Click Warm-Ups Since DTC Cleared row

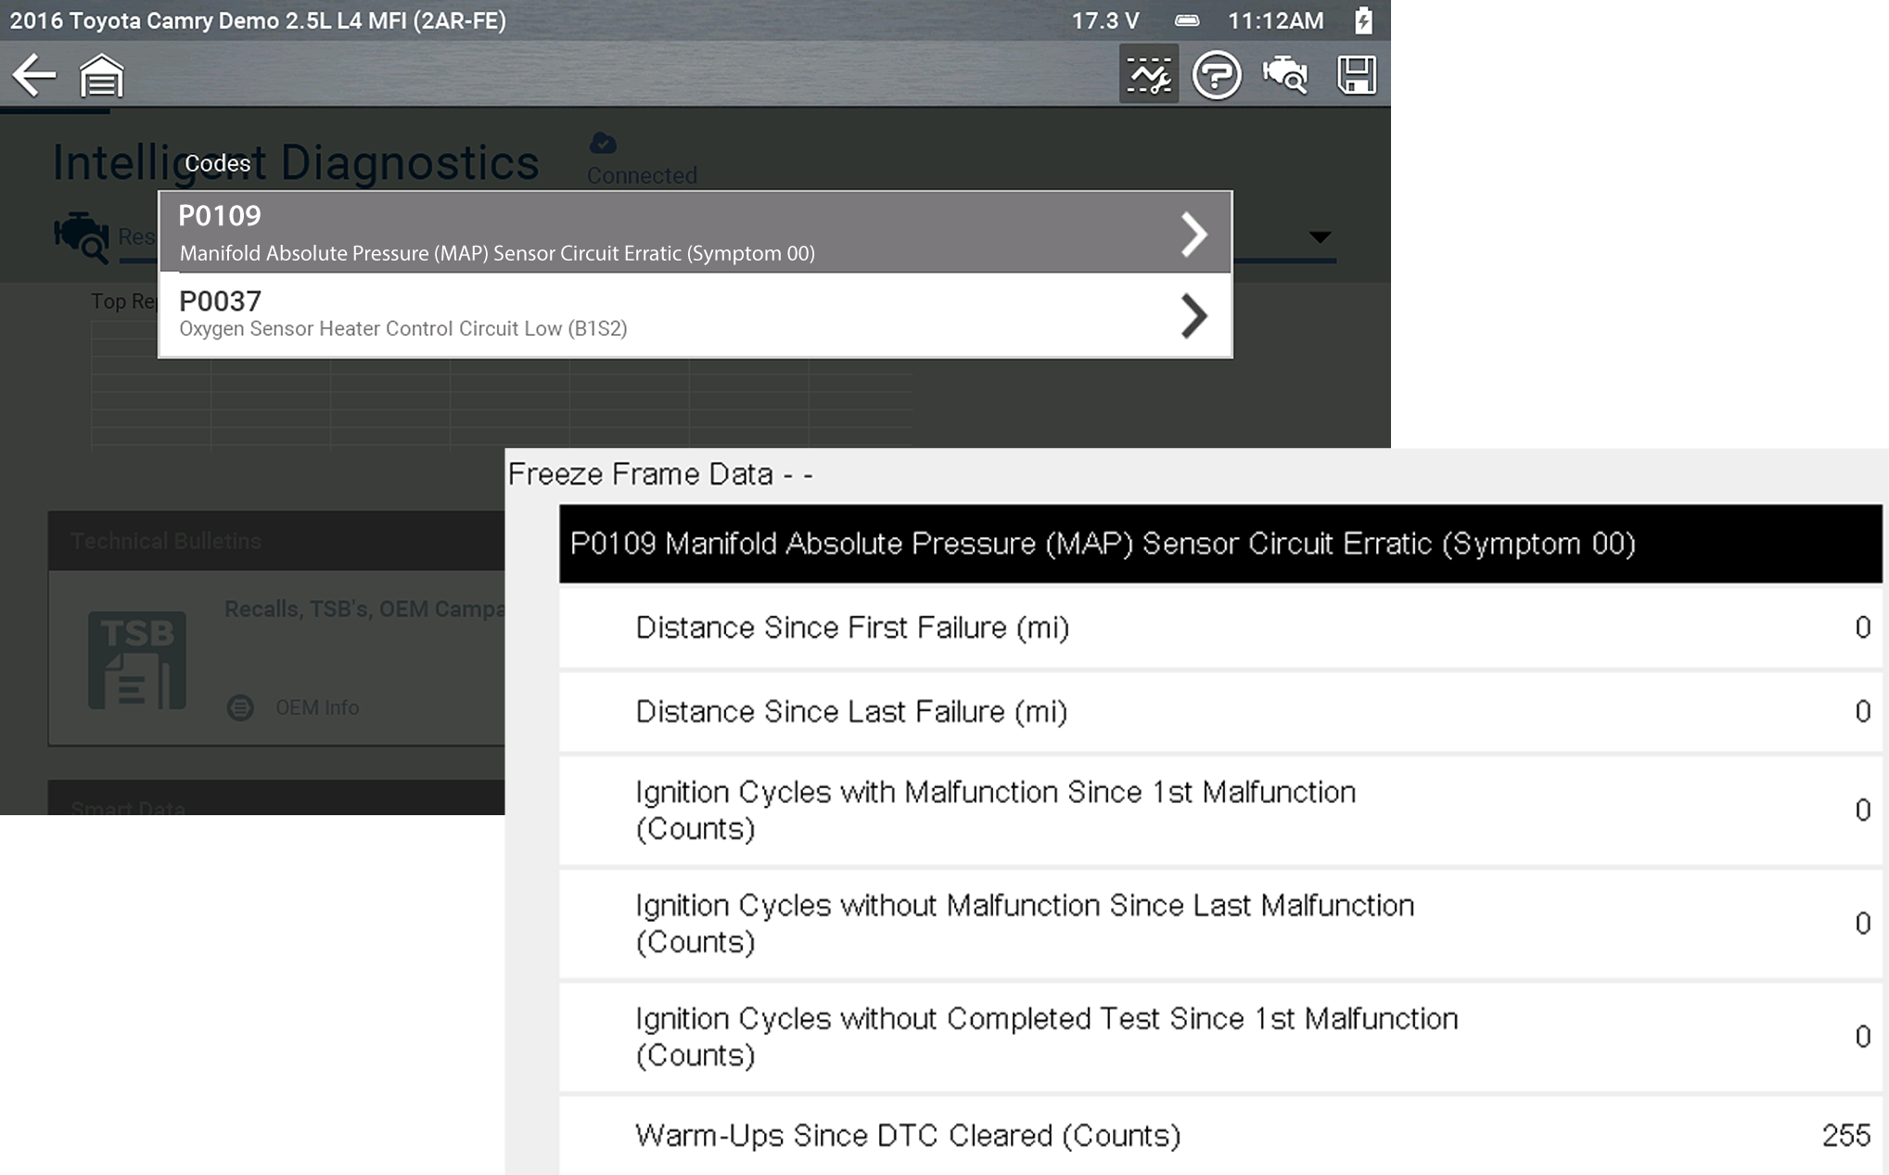coord(1219,1135)
